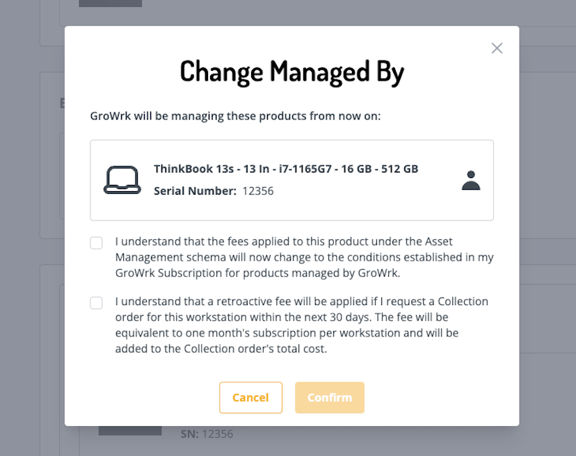576x456 pixels.
Task: Click the person icon beside ThinkBook
Action: 471,180
